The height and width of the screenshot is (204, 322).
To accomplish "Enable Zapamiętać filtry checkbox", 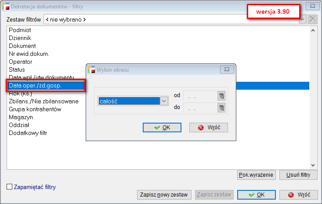I will 10,187.
